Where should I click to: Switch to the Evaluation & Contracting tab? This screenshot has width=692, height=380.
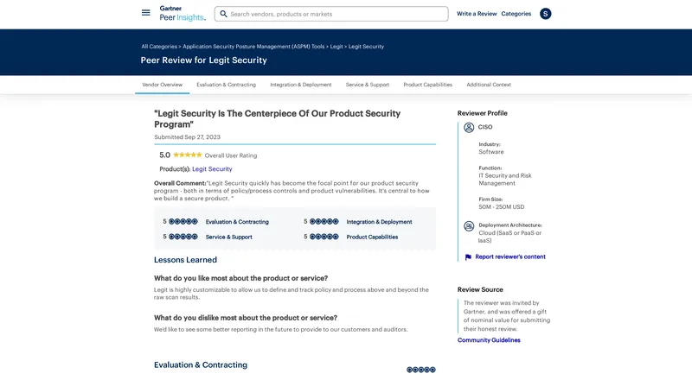(x=227, y=85)
